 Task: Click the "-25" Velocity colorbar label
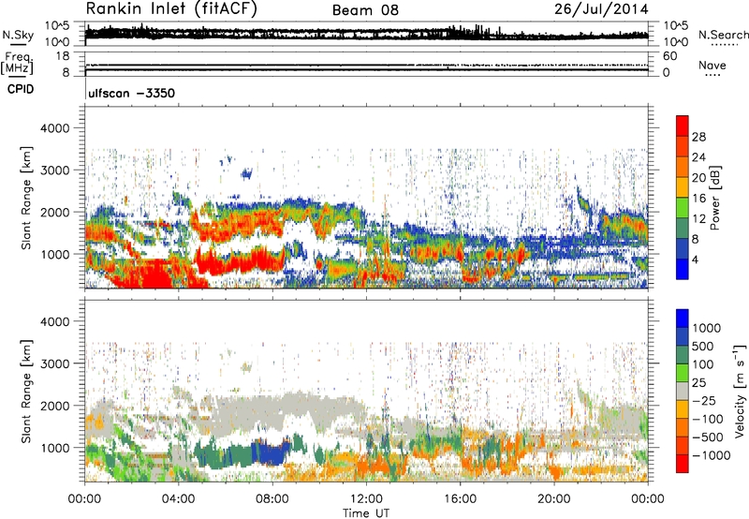[x=704, y=401]
